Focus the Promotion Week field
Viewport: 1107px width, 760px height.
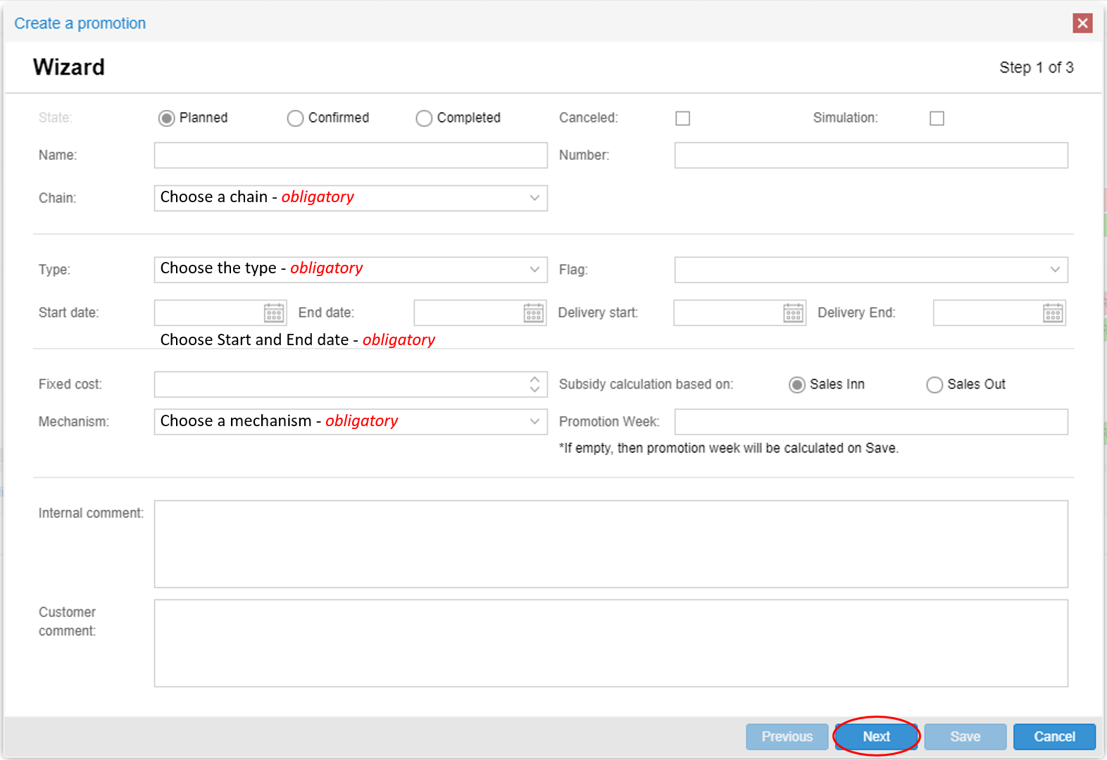pos(871,422)
